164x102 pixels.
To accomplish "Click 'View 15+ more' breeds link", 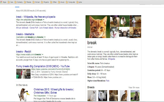I will coord(134,87).
